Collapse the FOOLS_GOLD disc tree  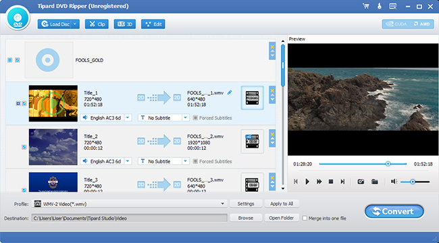(10, 60)
